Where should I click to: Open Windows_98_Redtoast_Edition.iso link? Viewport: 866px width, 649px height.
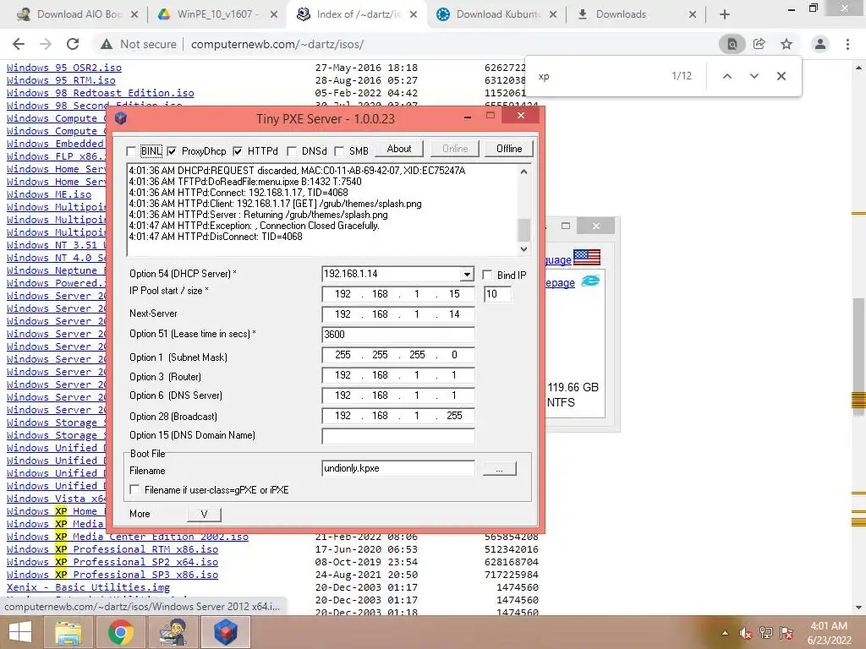101,93
